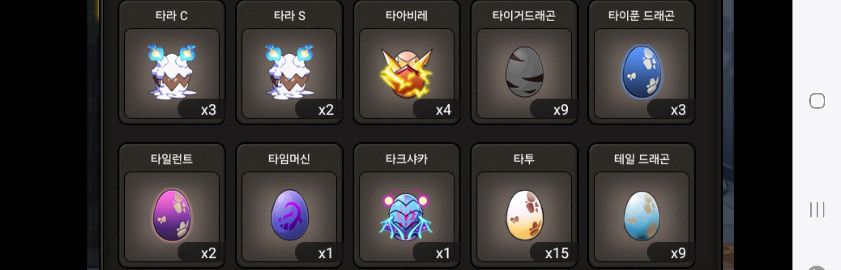Click the 타이푼 드래곤 name label
Viewport: 841px width, 270px height.
click(642, 16)
